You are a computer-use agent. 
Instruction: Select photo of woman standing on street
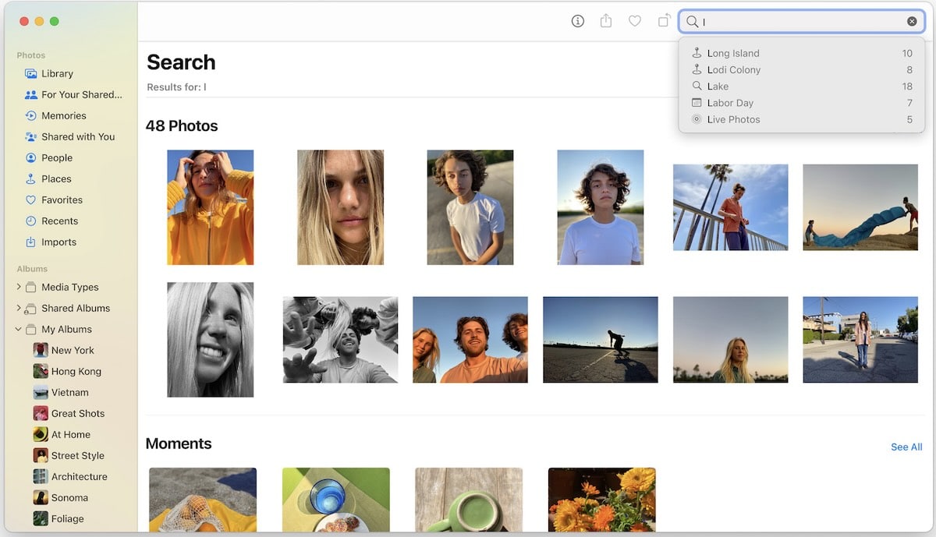pyautogui.click(x=860, y=340)
